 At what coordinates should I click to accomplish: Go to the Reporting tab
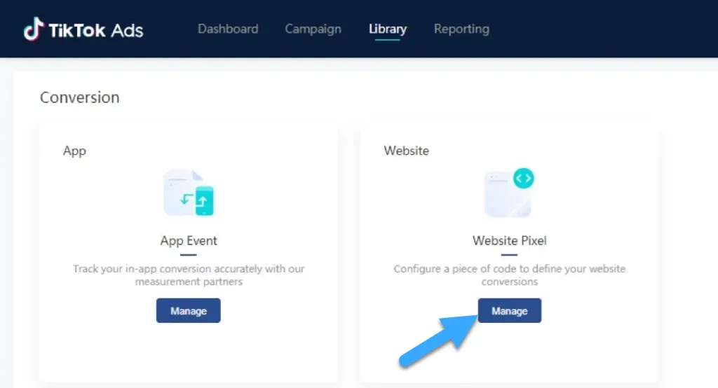click(461, 29)
